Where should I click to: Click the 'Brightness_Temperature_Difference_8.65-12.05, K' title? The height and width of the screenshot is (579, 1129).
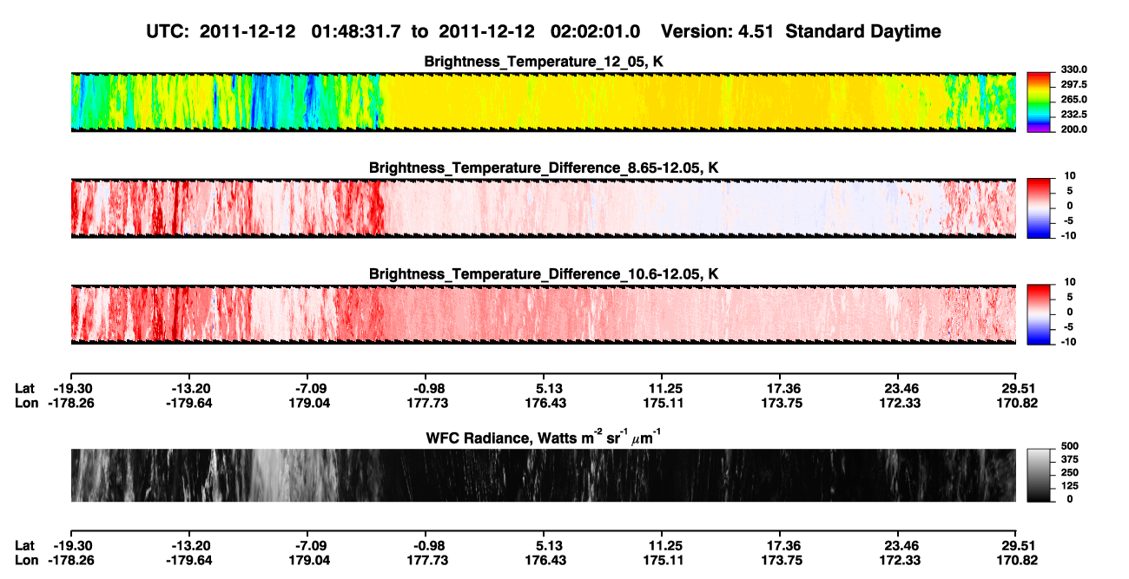(545, 167)
